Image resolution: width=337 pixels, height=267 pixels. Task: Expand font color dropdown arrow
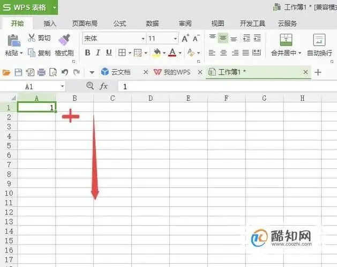tap(180, 53)
